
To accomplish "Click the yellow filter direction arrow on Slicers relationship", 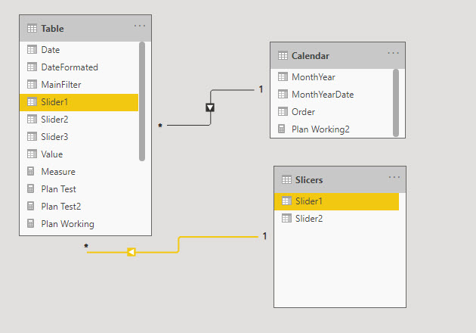I will pos(131,252).
